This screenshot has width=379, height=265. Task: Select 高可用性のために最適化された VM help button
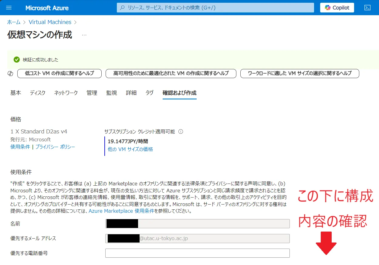click(171, 74)
